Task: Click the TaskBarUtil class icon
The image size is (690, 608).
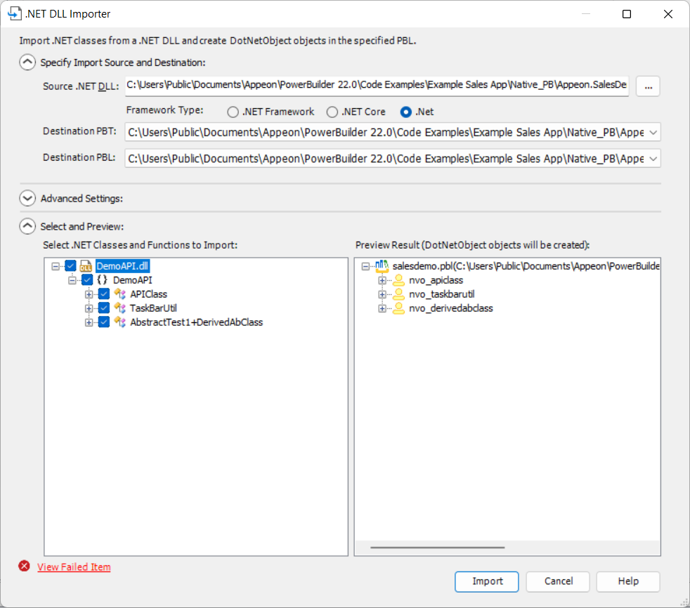Action: 120,308
